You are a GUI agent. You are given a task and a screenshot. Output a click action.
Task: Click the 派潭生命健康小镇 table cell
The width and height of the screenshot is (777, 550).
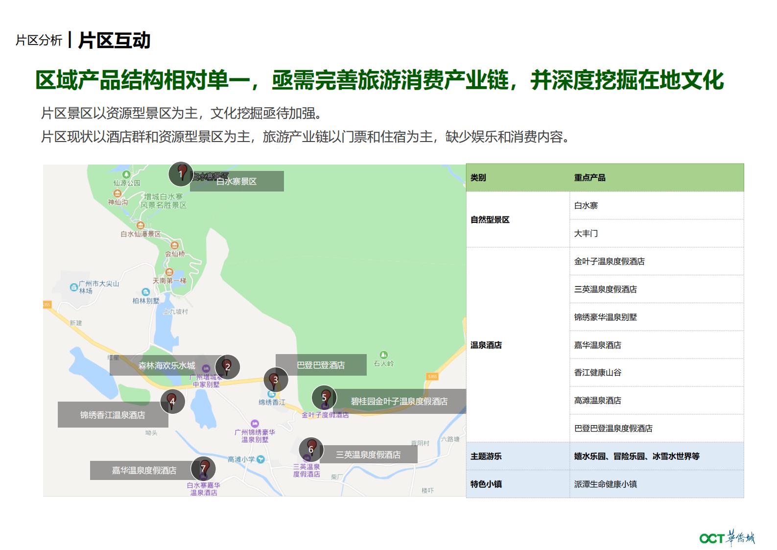pyautogui.click(x=657, y=484)
